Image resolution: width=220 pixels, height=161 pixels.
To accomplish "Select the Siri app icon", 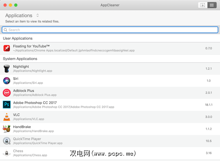I will [x=7, y=81].
